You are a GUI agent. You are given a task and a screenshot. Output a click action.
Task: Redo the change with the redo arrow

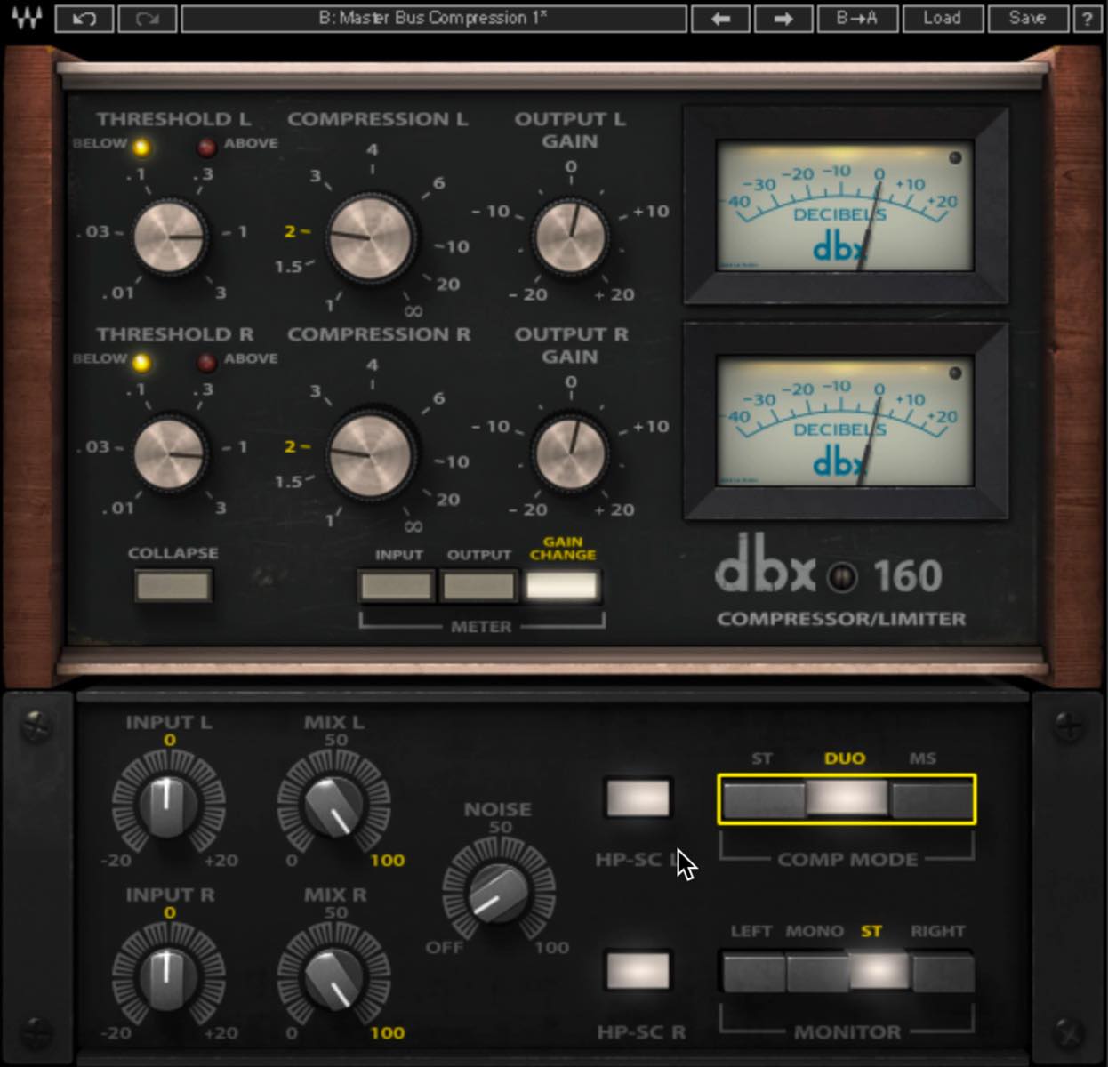(147, 18)
